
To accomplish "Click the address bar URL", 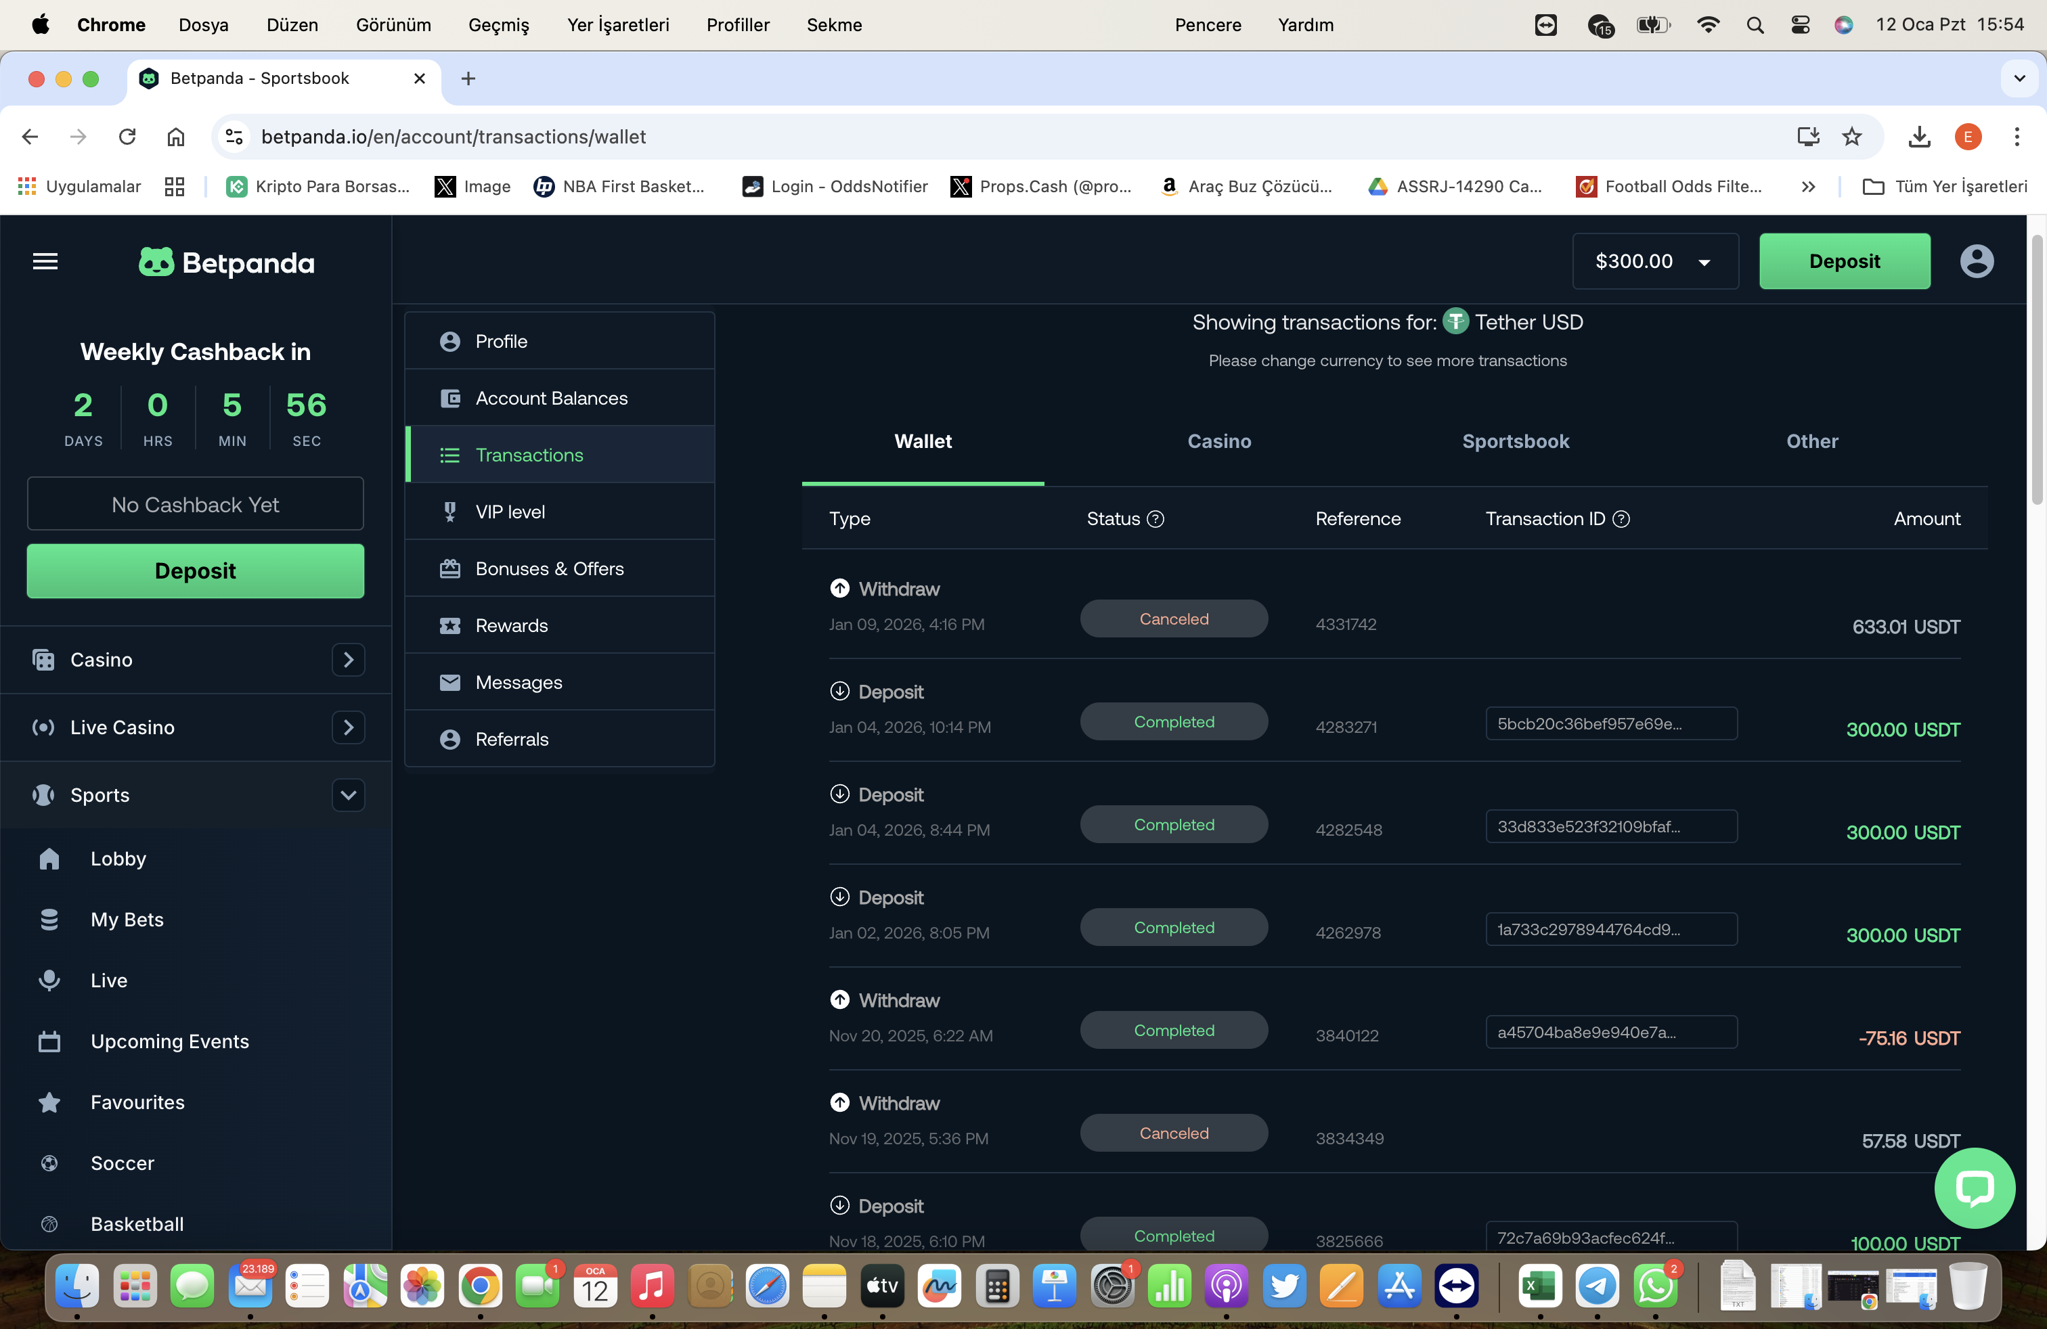I will [454, 137].
